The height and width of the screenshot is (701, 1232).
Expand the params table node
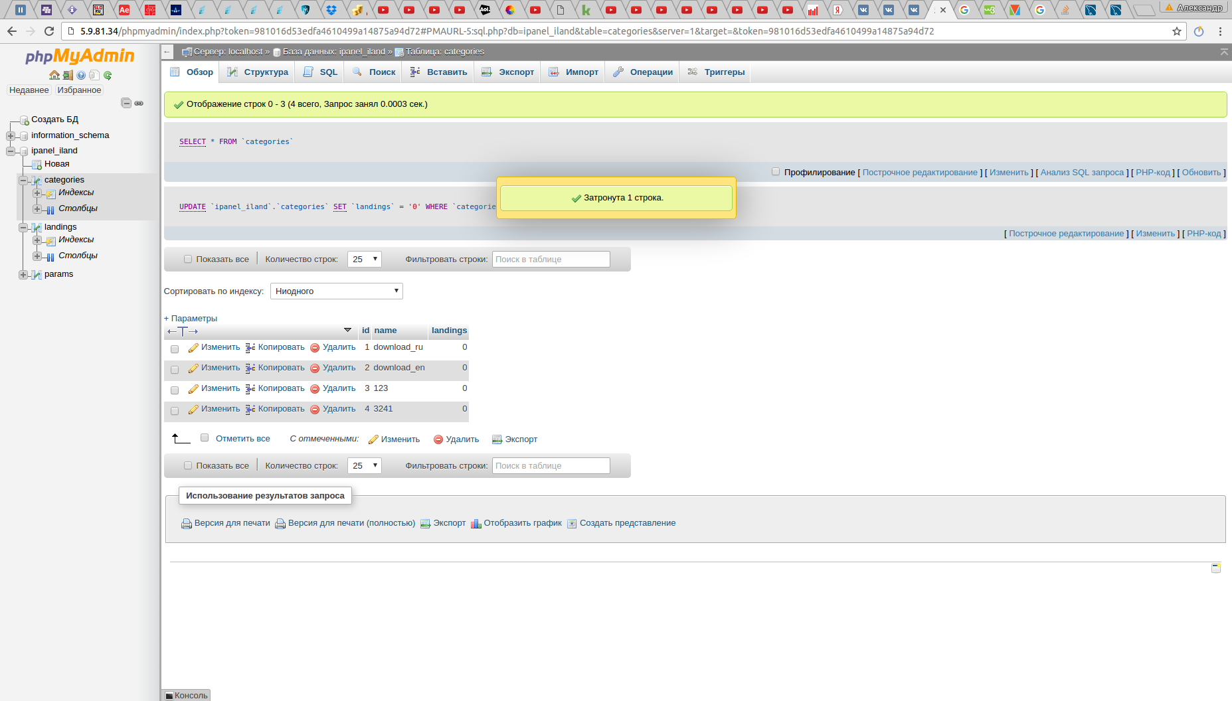pos(23,275)
